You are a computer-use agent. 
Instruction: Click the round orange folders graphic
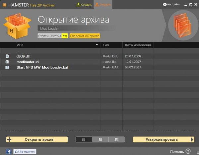point(183,25)
